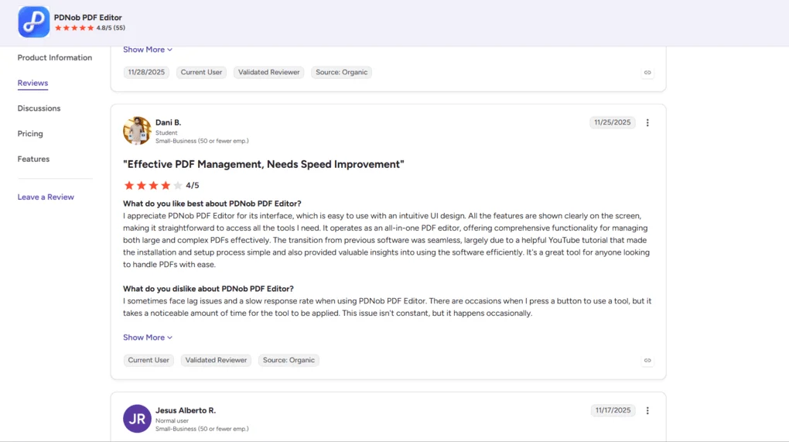Open the Product Information section
This screenshot has width=789, height=442.
pos(55,57)
